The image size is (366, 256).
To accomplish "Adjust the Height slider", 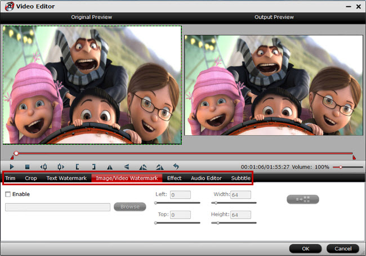I will pyautogui.click(x=234, y=223).
